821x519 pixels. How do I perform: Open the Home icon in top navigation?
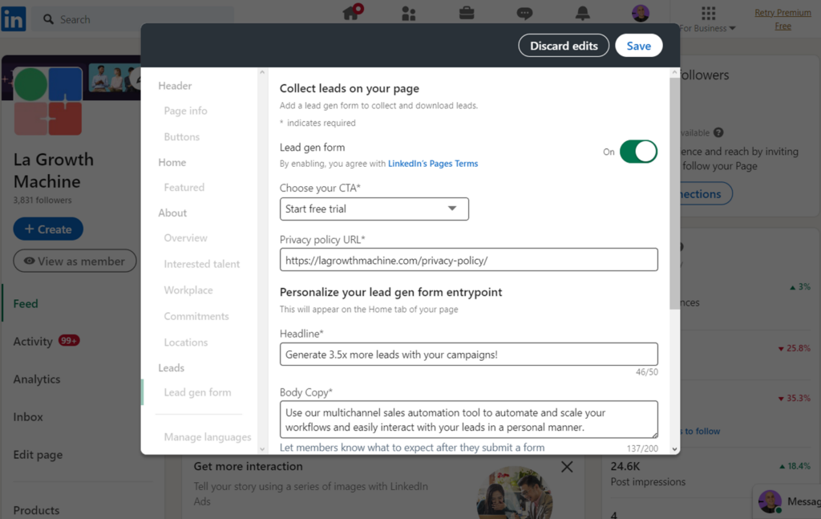(351, 13)
